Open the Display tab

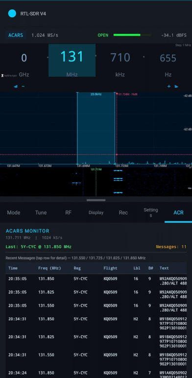coord(96,213)
